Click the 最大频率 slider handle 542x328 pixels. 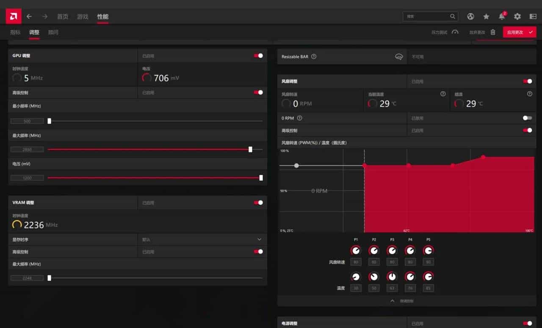click(x=251, y=149)
